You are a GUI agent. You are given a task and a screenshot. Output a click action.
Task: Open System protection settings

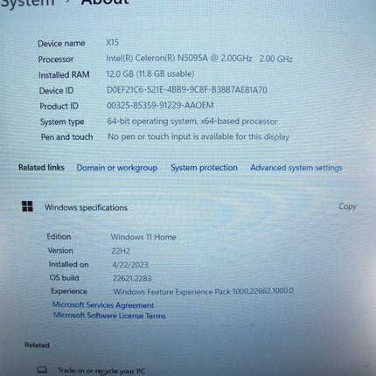tap(204, 168)
